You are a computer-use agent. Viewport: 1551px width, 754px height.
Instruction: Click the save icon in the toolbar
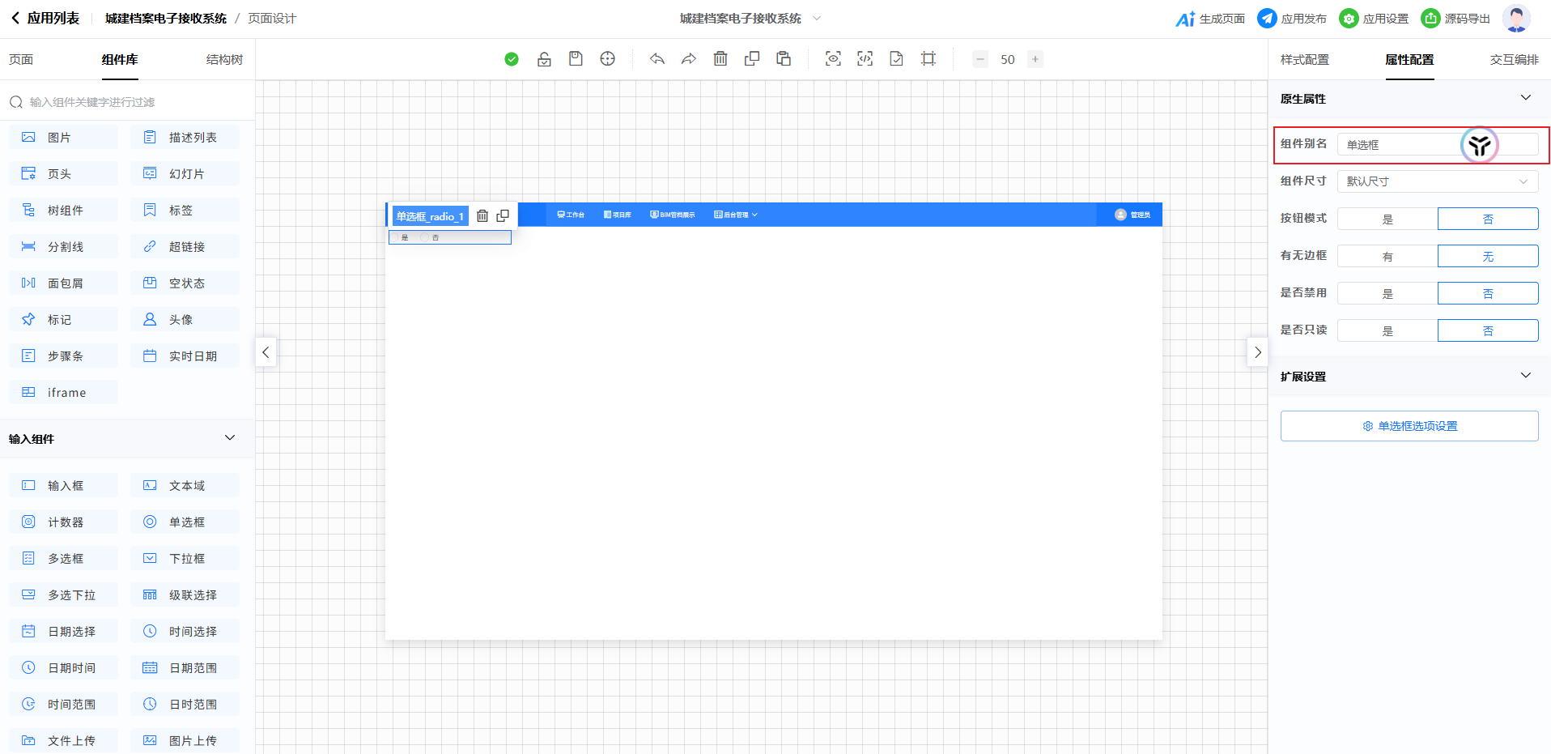coord(576,59)
